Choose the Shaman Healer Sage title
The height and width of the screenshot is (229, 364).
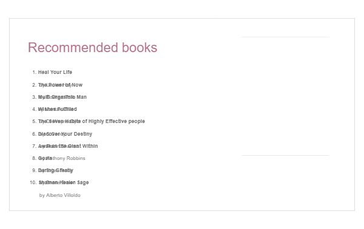pos(64,182)
